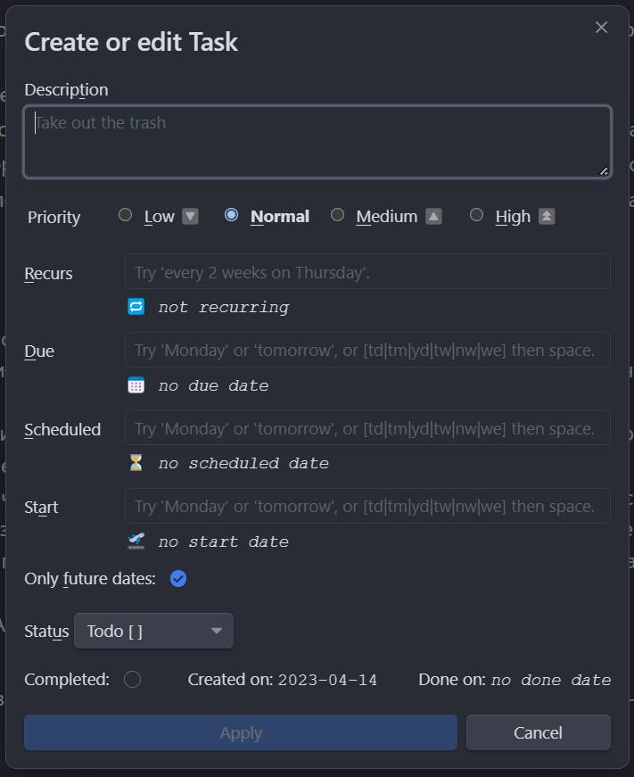This screenshot has width=634, height=777.
Task: Click the Due date input field
Action: point(367,350)
